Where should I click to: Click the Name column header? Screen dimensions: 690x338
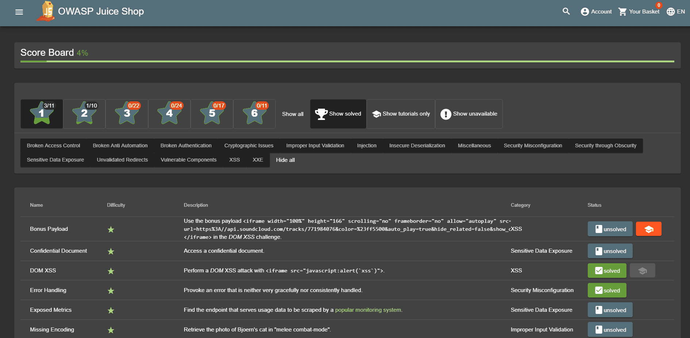(x=37, y=205)
